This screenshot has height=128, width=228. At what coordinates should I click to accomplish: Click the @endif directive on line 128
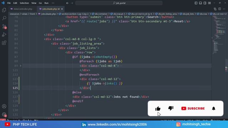78,101
